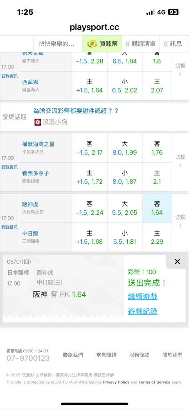Screen dimensions: 189x409
Task: Click the 買噱幣 coin icon
Action: point(92,44)
